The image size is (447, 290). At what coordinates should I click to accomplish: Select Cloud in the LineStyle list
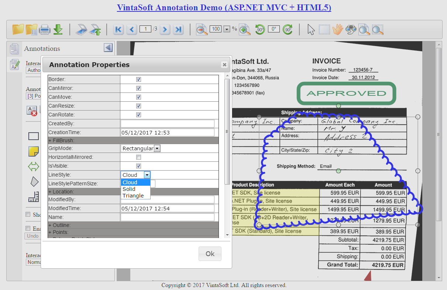tap(135, 182)
